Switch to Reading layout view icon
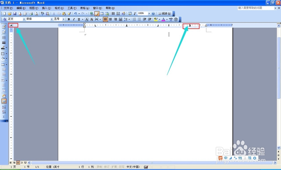 [x=25, y=163]
